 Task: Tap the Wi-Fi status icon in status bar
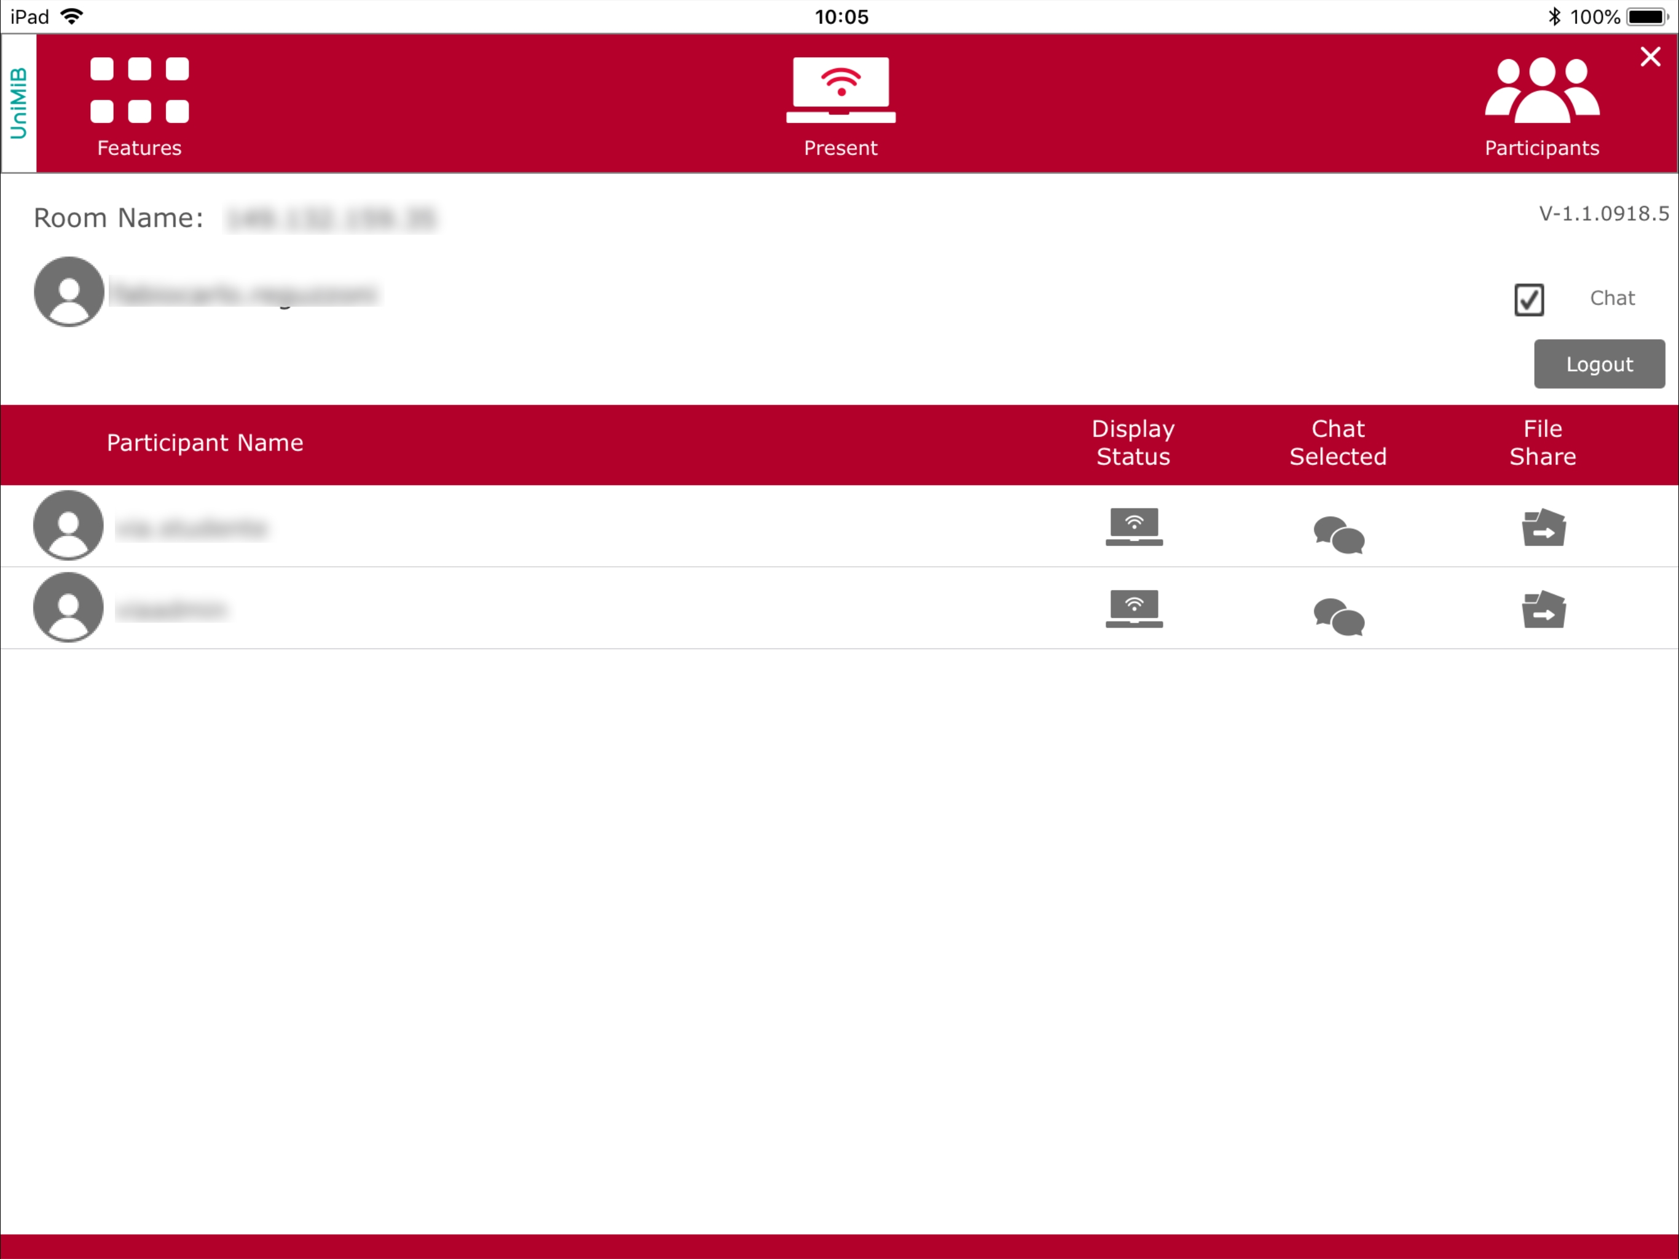tap(71, 16)
